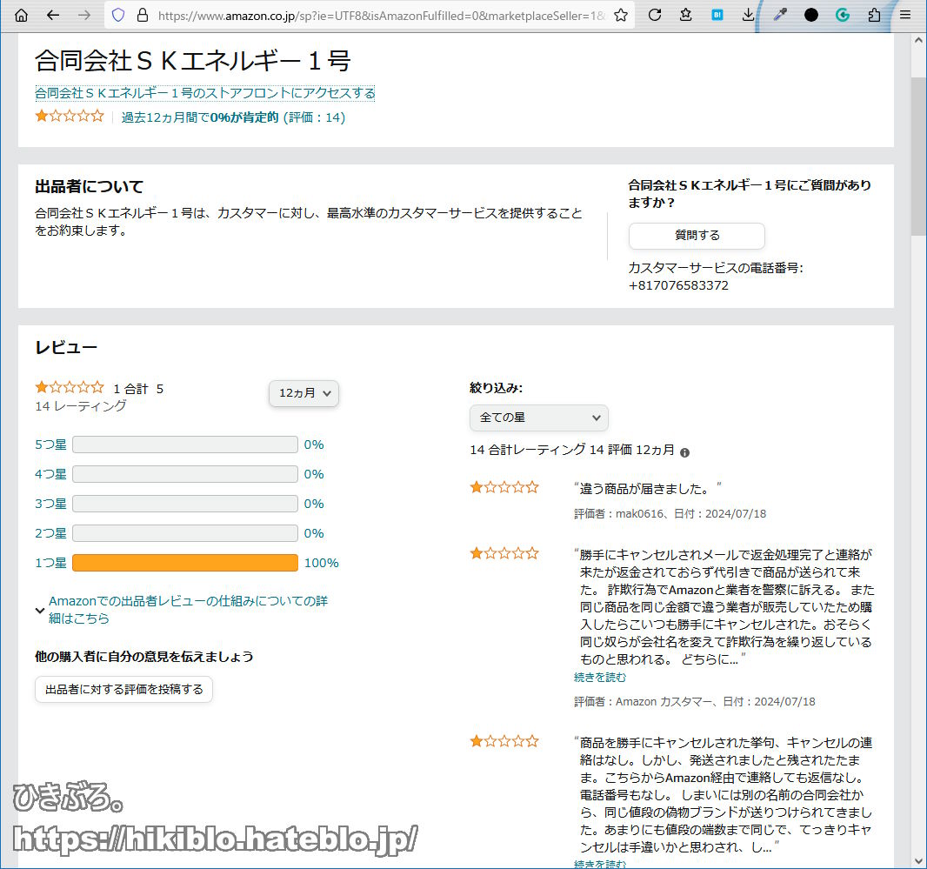Screen dimensions: 927x869
Task: Filter reviews by 1つ星
Action: coord(50,563)
